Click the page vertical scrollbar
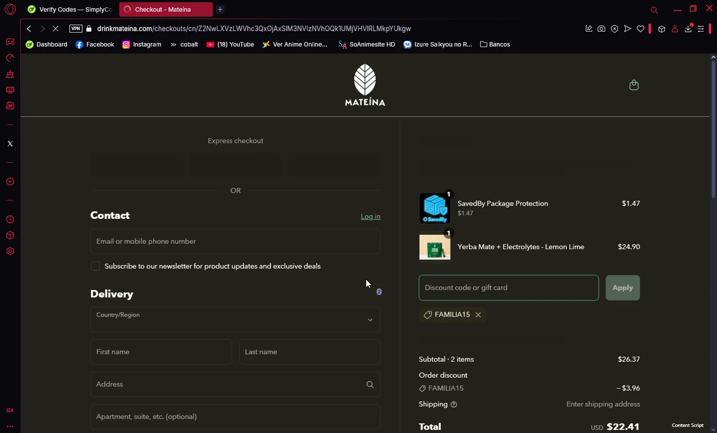This screenshot has height=433, width=717. coord(713,129)
